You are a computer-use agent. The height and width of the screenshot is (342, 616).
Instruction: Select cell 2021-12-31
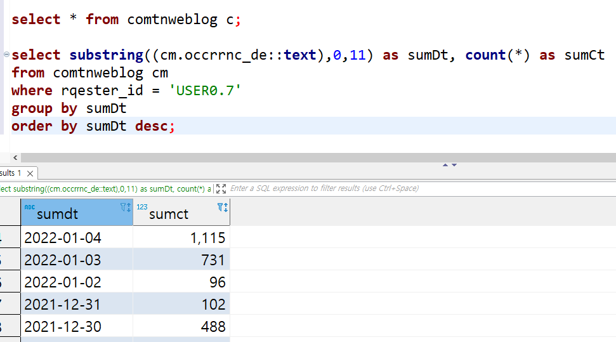coord(77,304)
